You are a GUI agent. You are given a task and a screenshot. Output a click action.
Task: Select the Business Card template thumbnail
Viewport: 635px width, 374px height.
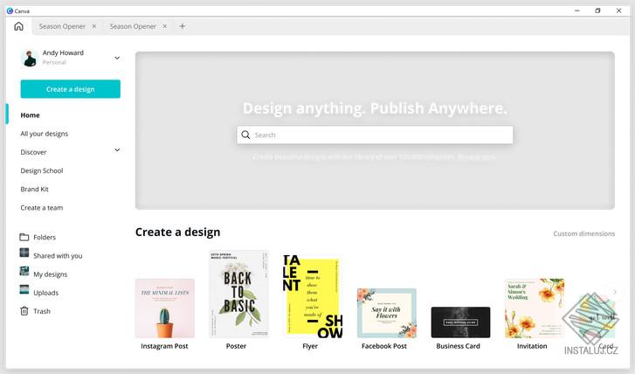tap(461, 322)
